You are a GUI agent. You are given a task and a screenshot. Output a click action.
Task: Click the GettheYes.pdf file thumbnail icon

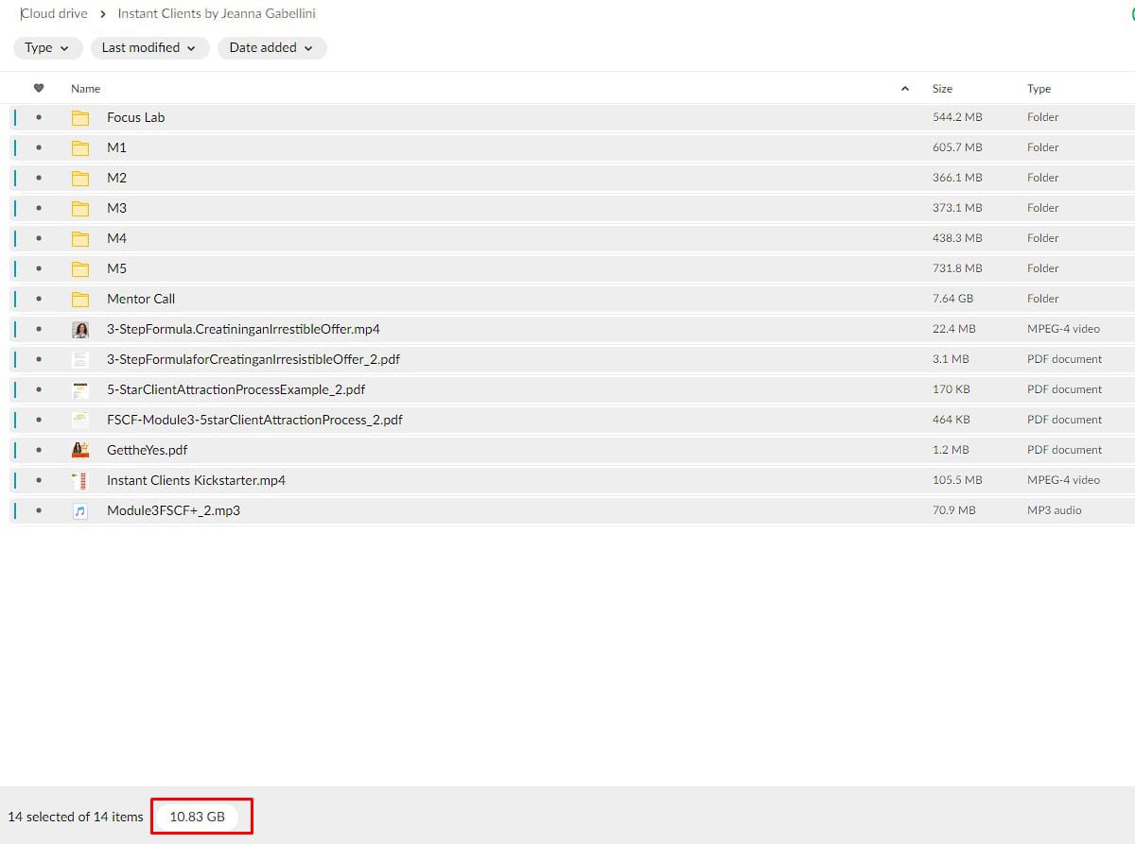(80, 450)
